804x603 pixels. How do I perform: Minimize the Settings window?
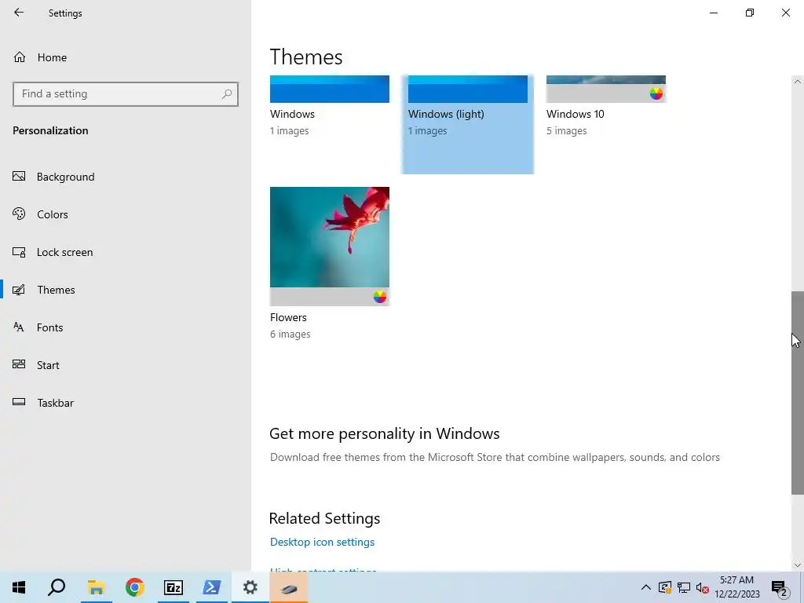[714, 13]
